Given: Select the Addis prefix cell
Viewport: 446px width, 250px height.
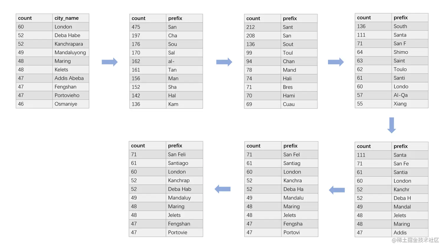Looking at the screenshot, I should pos(410,233).
